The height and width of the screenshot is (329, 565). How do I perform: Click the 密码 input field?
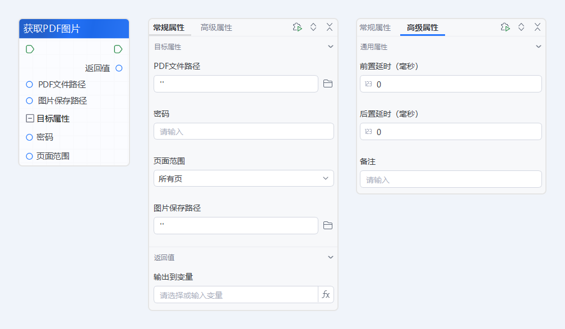pyautogui.click(x=243, y=131)
